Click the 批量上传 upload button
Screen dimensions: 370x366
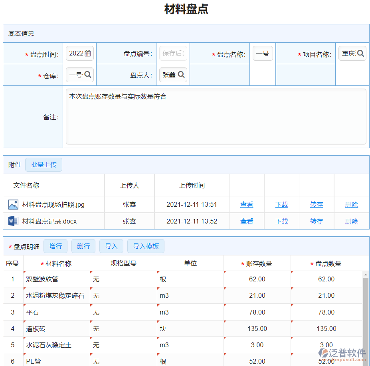[44, 164]
